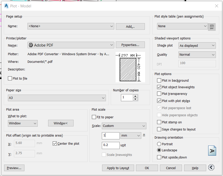Toggle Plot object lineweights
Screen dimensions: 223x176
click(x=159, y=87)
